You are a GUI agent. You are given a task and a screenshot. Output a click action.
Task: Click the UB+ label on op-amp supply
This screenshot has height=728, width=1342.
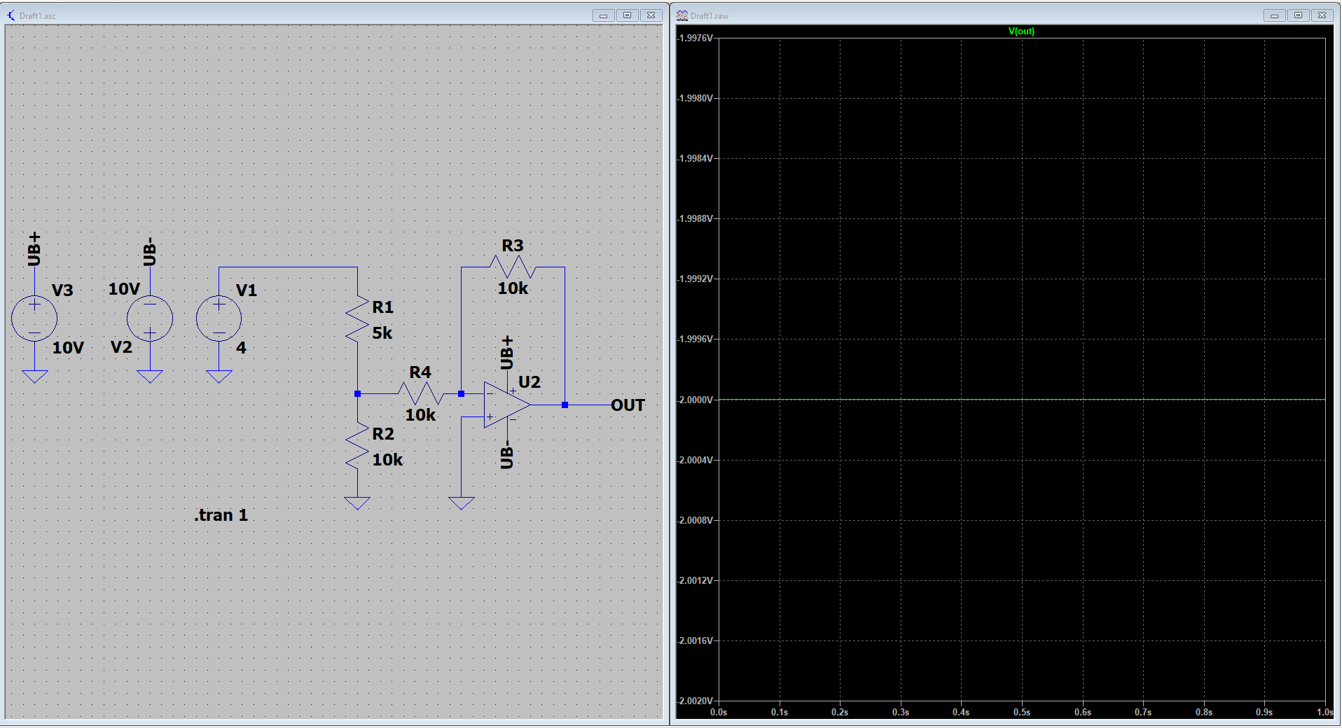pos(507,353)
